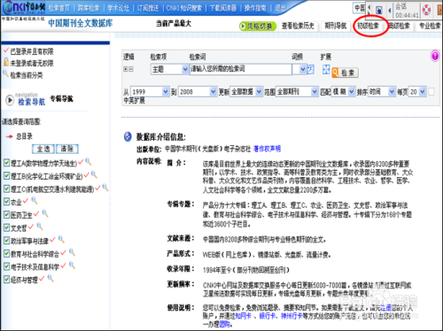Click the magnifier icon beside 经济与管理
This screenshot has height=331, width=443.
point(51,278)
